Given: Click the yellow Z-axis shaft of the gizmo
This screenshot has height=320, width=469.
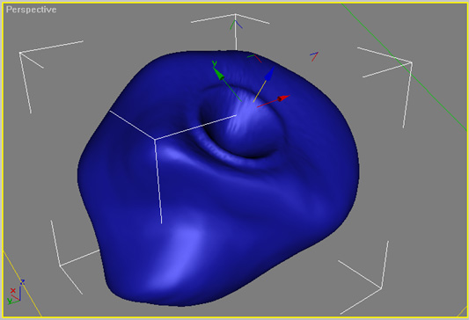Looking at the screenshot, I should coord(260,91).
